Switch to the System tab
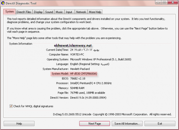Image resolution: width=179 pixels, height=130 pixels. [x=10, y=12]
